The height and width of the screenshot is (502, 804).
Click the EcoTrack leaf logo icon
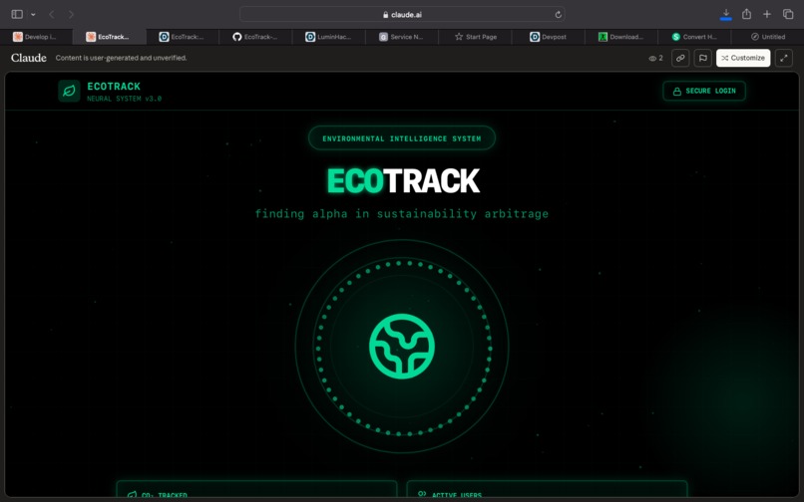pyautogui.click(x=69, y=92)
